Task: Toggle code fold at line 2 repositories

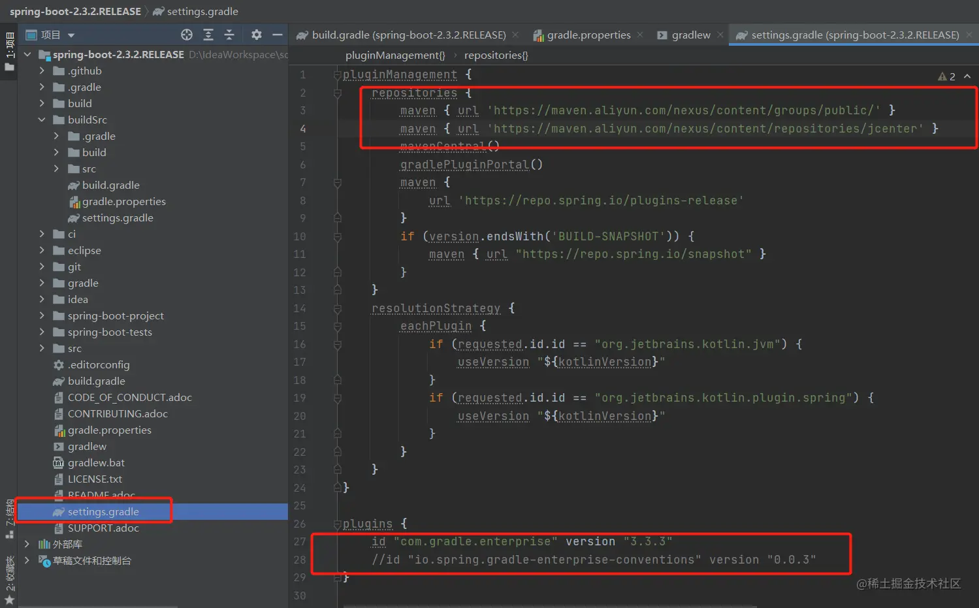Action: coord(338,93)
